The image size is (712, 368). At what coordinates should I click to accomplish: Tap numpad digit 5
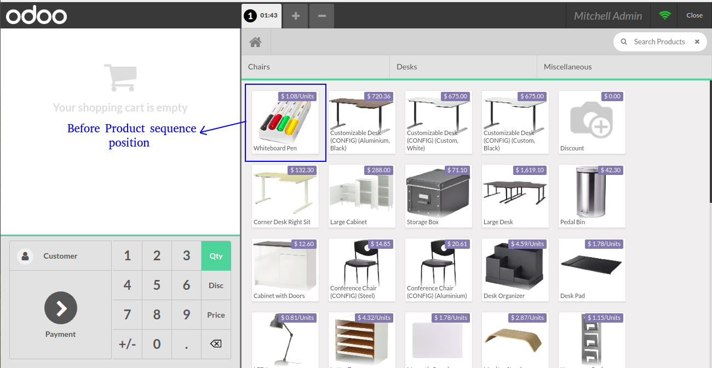point(157,285)
